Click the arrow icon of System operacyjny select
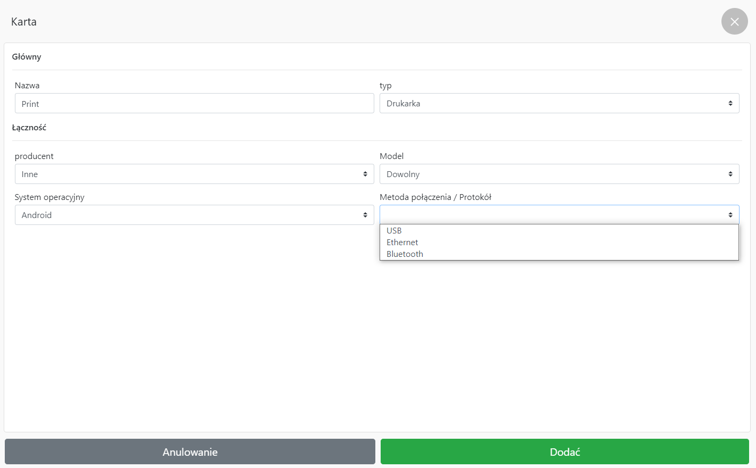The width and height of the screenshot is (756, 468). 365,215
